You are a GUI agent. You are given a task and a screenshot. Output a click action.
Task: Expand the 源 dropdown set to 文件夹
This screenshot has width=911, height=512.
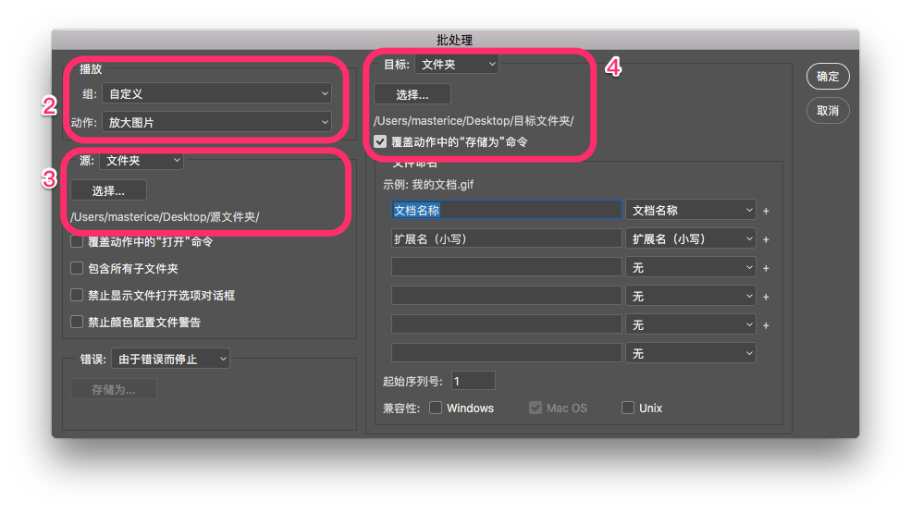click(x=142, y=161)
